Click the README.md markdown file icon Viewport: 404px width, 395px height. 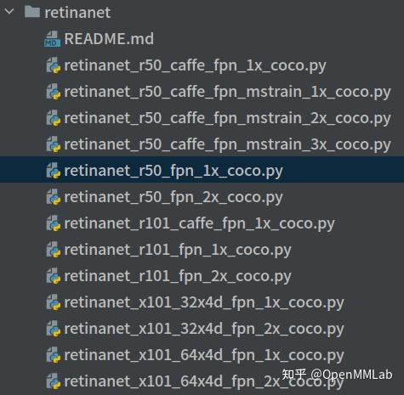(x=53, y=39)
